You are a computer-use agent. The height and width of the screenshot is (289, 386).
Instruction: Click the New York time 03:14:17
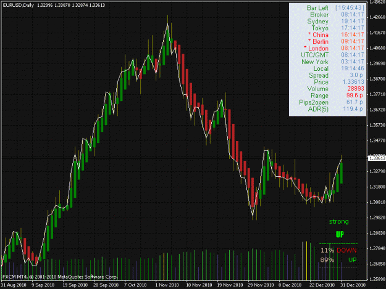(x=352, y=62)
